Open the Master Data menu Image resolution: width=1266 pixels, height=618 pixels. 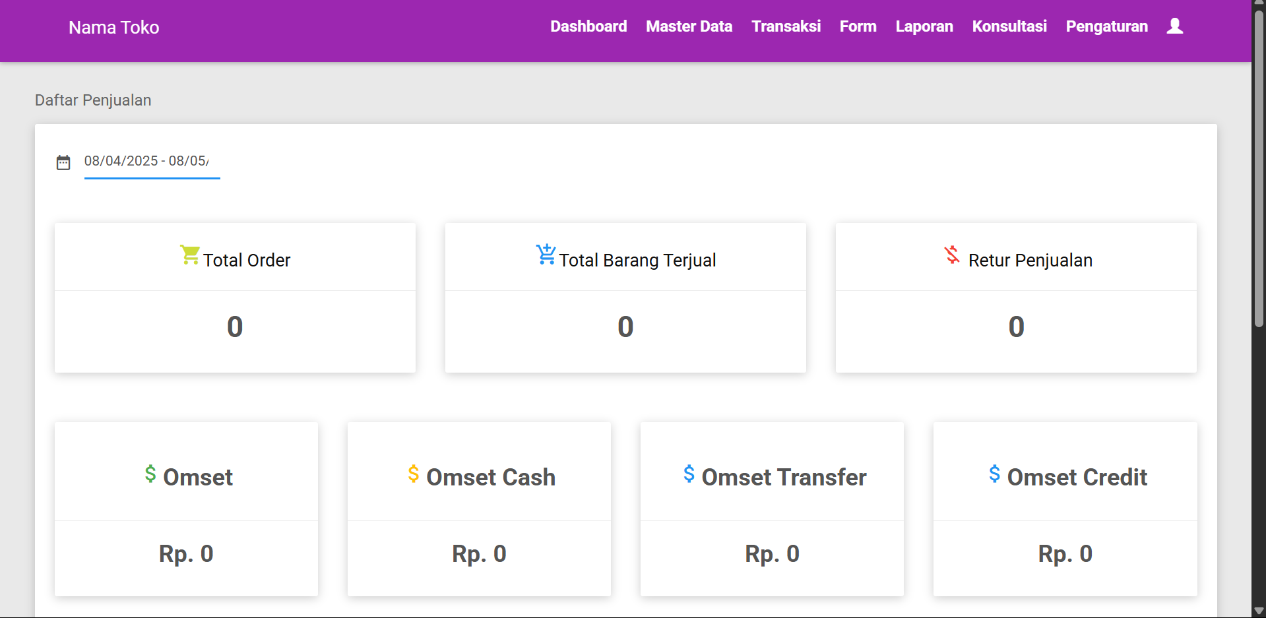[x=689, y=26]
